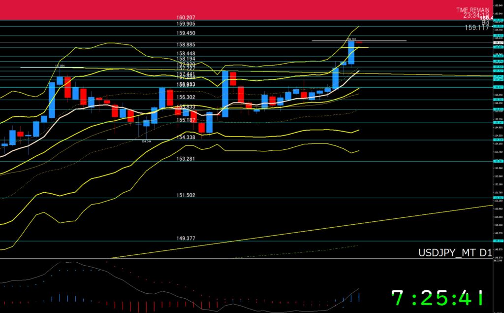Click the 149.377 price level label
Viewport: 504px width, 313px height.
[186, 238]
